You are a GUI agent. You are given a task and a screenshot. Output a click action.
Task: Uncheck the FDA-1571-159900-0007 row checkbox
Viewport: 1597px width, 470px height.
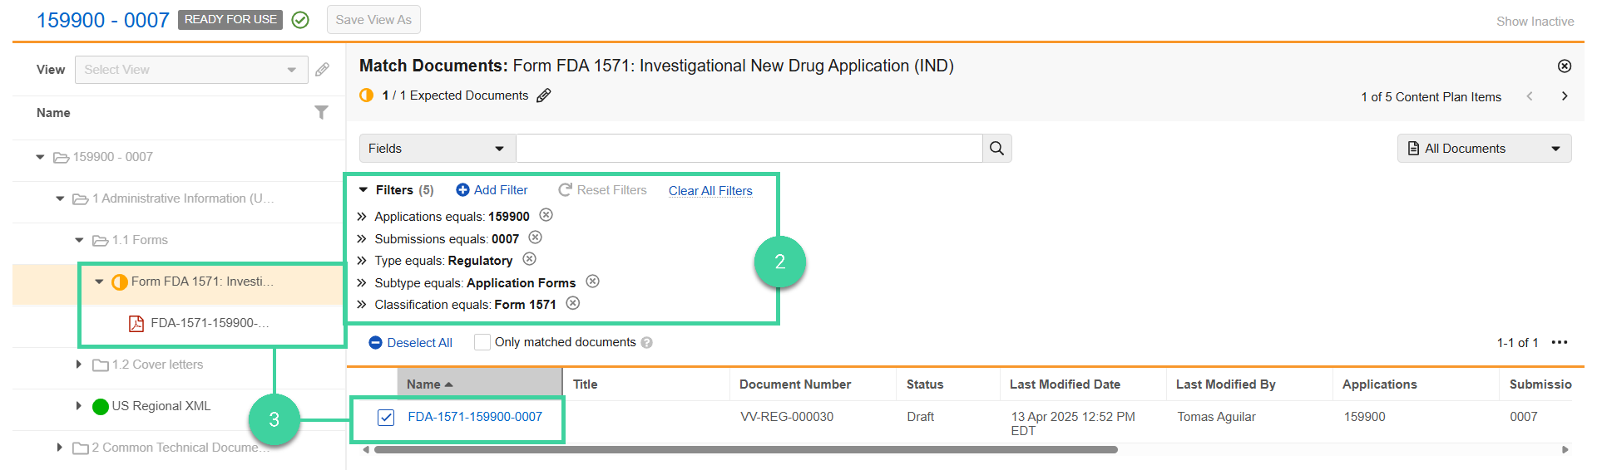tap(386, 417)
